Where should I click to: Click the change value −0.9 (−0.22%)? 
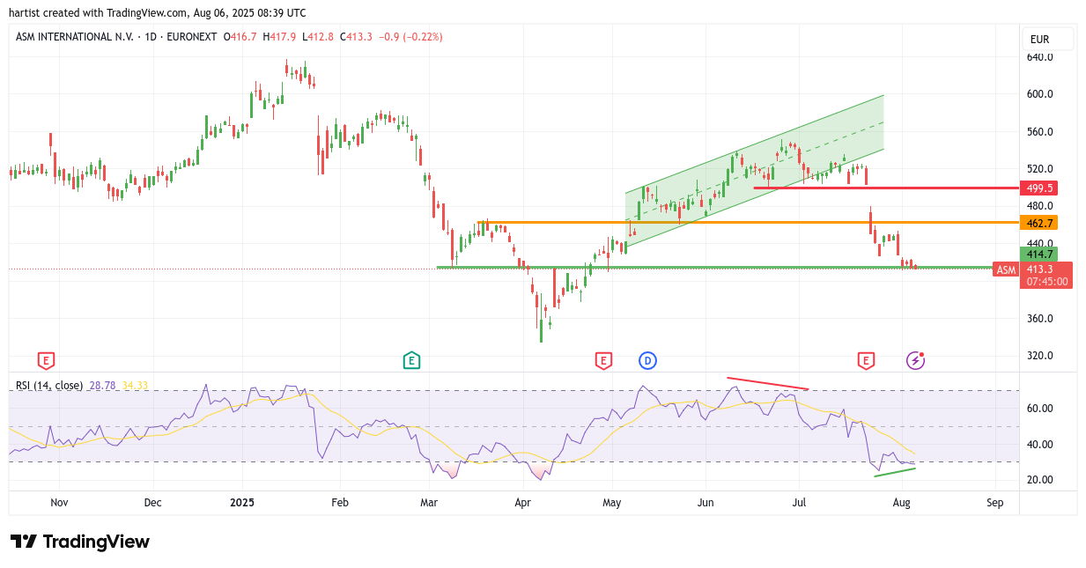(x=410, y=37)
